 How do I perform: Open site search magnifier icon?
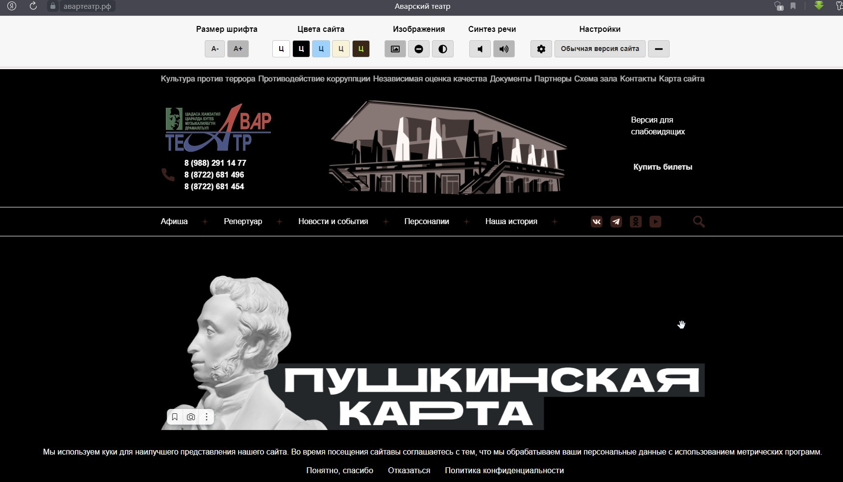tap(699, 222)
